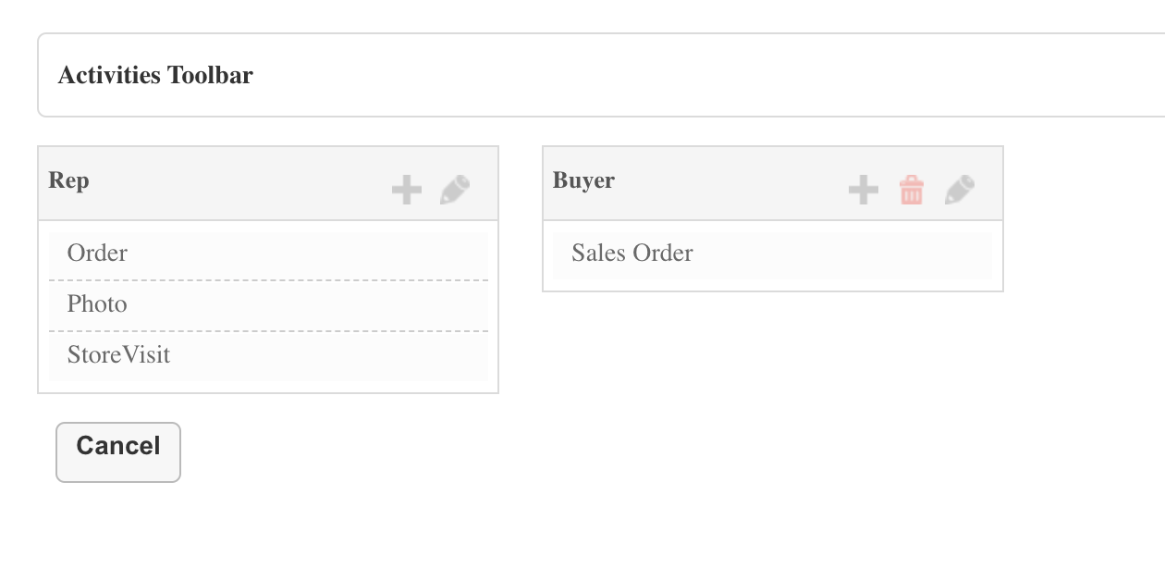Delete the Buyer group via trash icon

click(912, 191)
